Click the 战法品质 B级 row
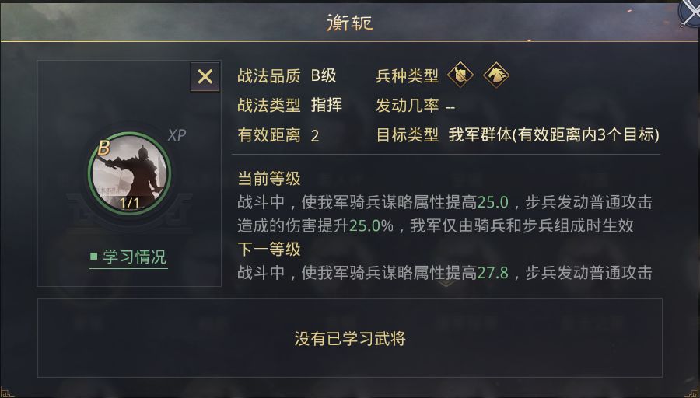 click(287, 75)
